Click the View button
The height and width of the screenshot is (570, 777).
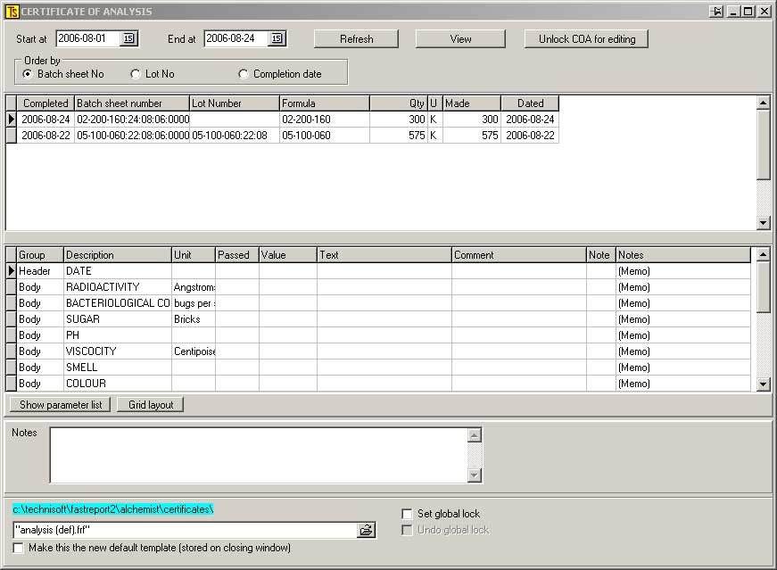(x=460, y=38)
